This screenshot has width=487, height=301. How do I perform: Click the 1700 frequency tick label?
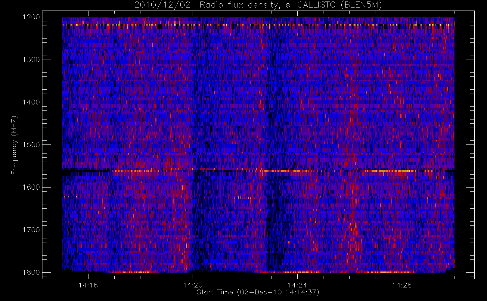(31, 230)
